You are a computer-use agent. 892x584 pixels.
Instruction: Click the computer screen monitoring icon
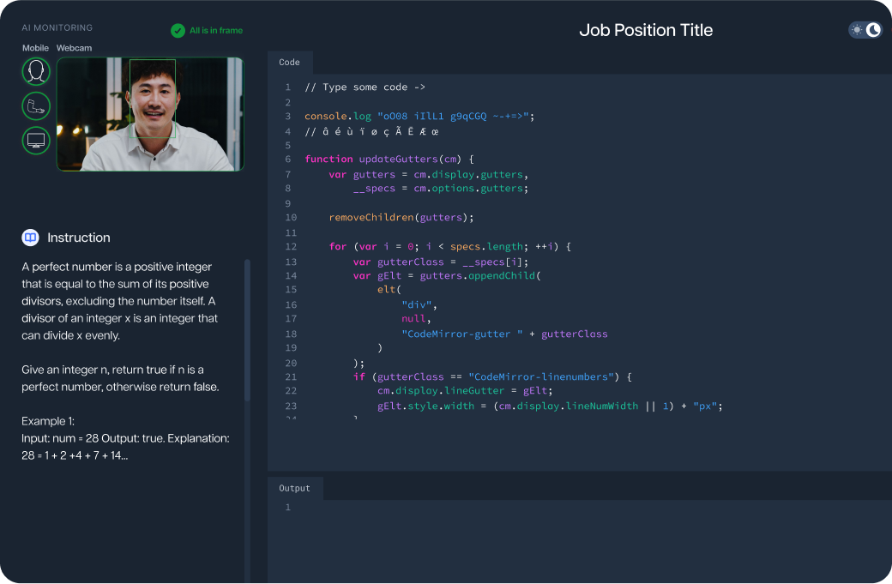(36, 140)
